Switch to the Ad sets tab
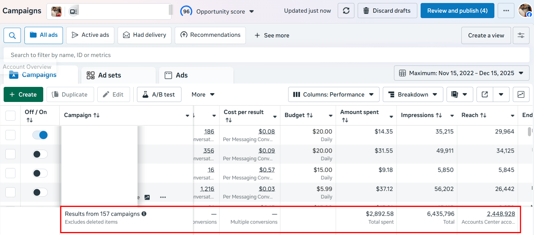The height and width of the screenshot is (235, 534). tap(109, 75)
